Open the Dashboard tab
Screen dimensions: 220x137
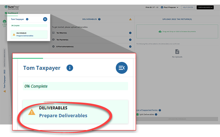pos(11,13)
